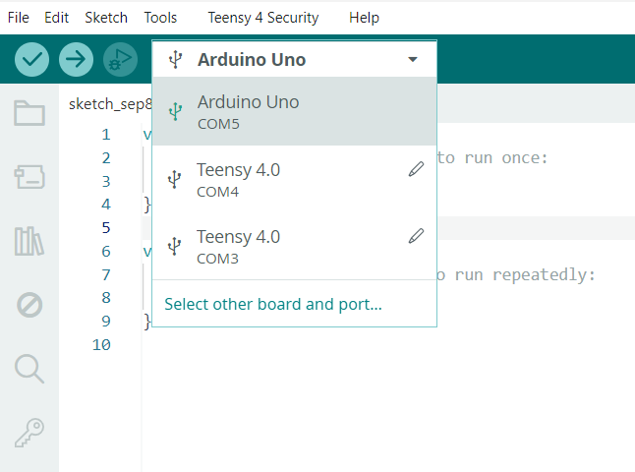The image size is (635, 472).
Task: Open the Debug prohibited-sign sidebar icon
Action: click(x=29, y=305)
